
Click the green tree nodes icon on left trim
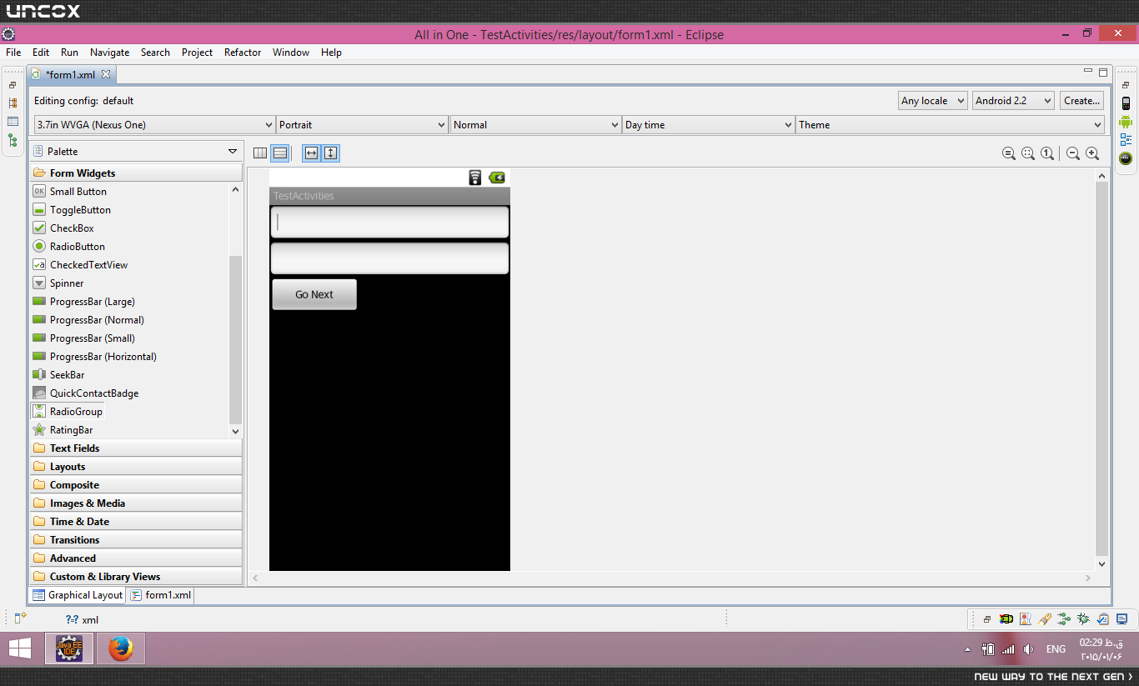pos(13,141)
